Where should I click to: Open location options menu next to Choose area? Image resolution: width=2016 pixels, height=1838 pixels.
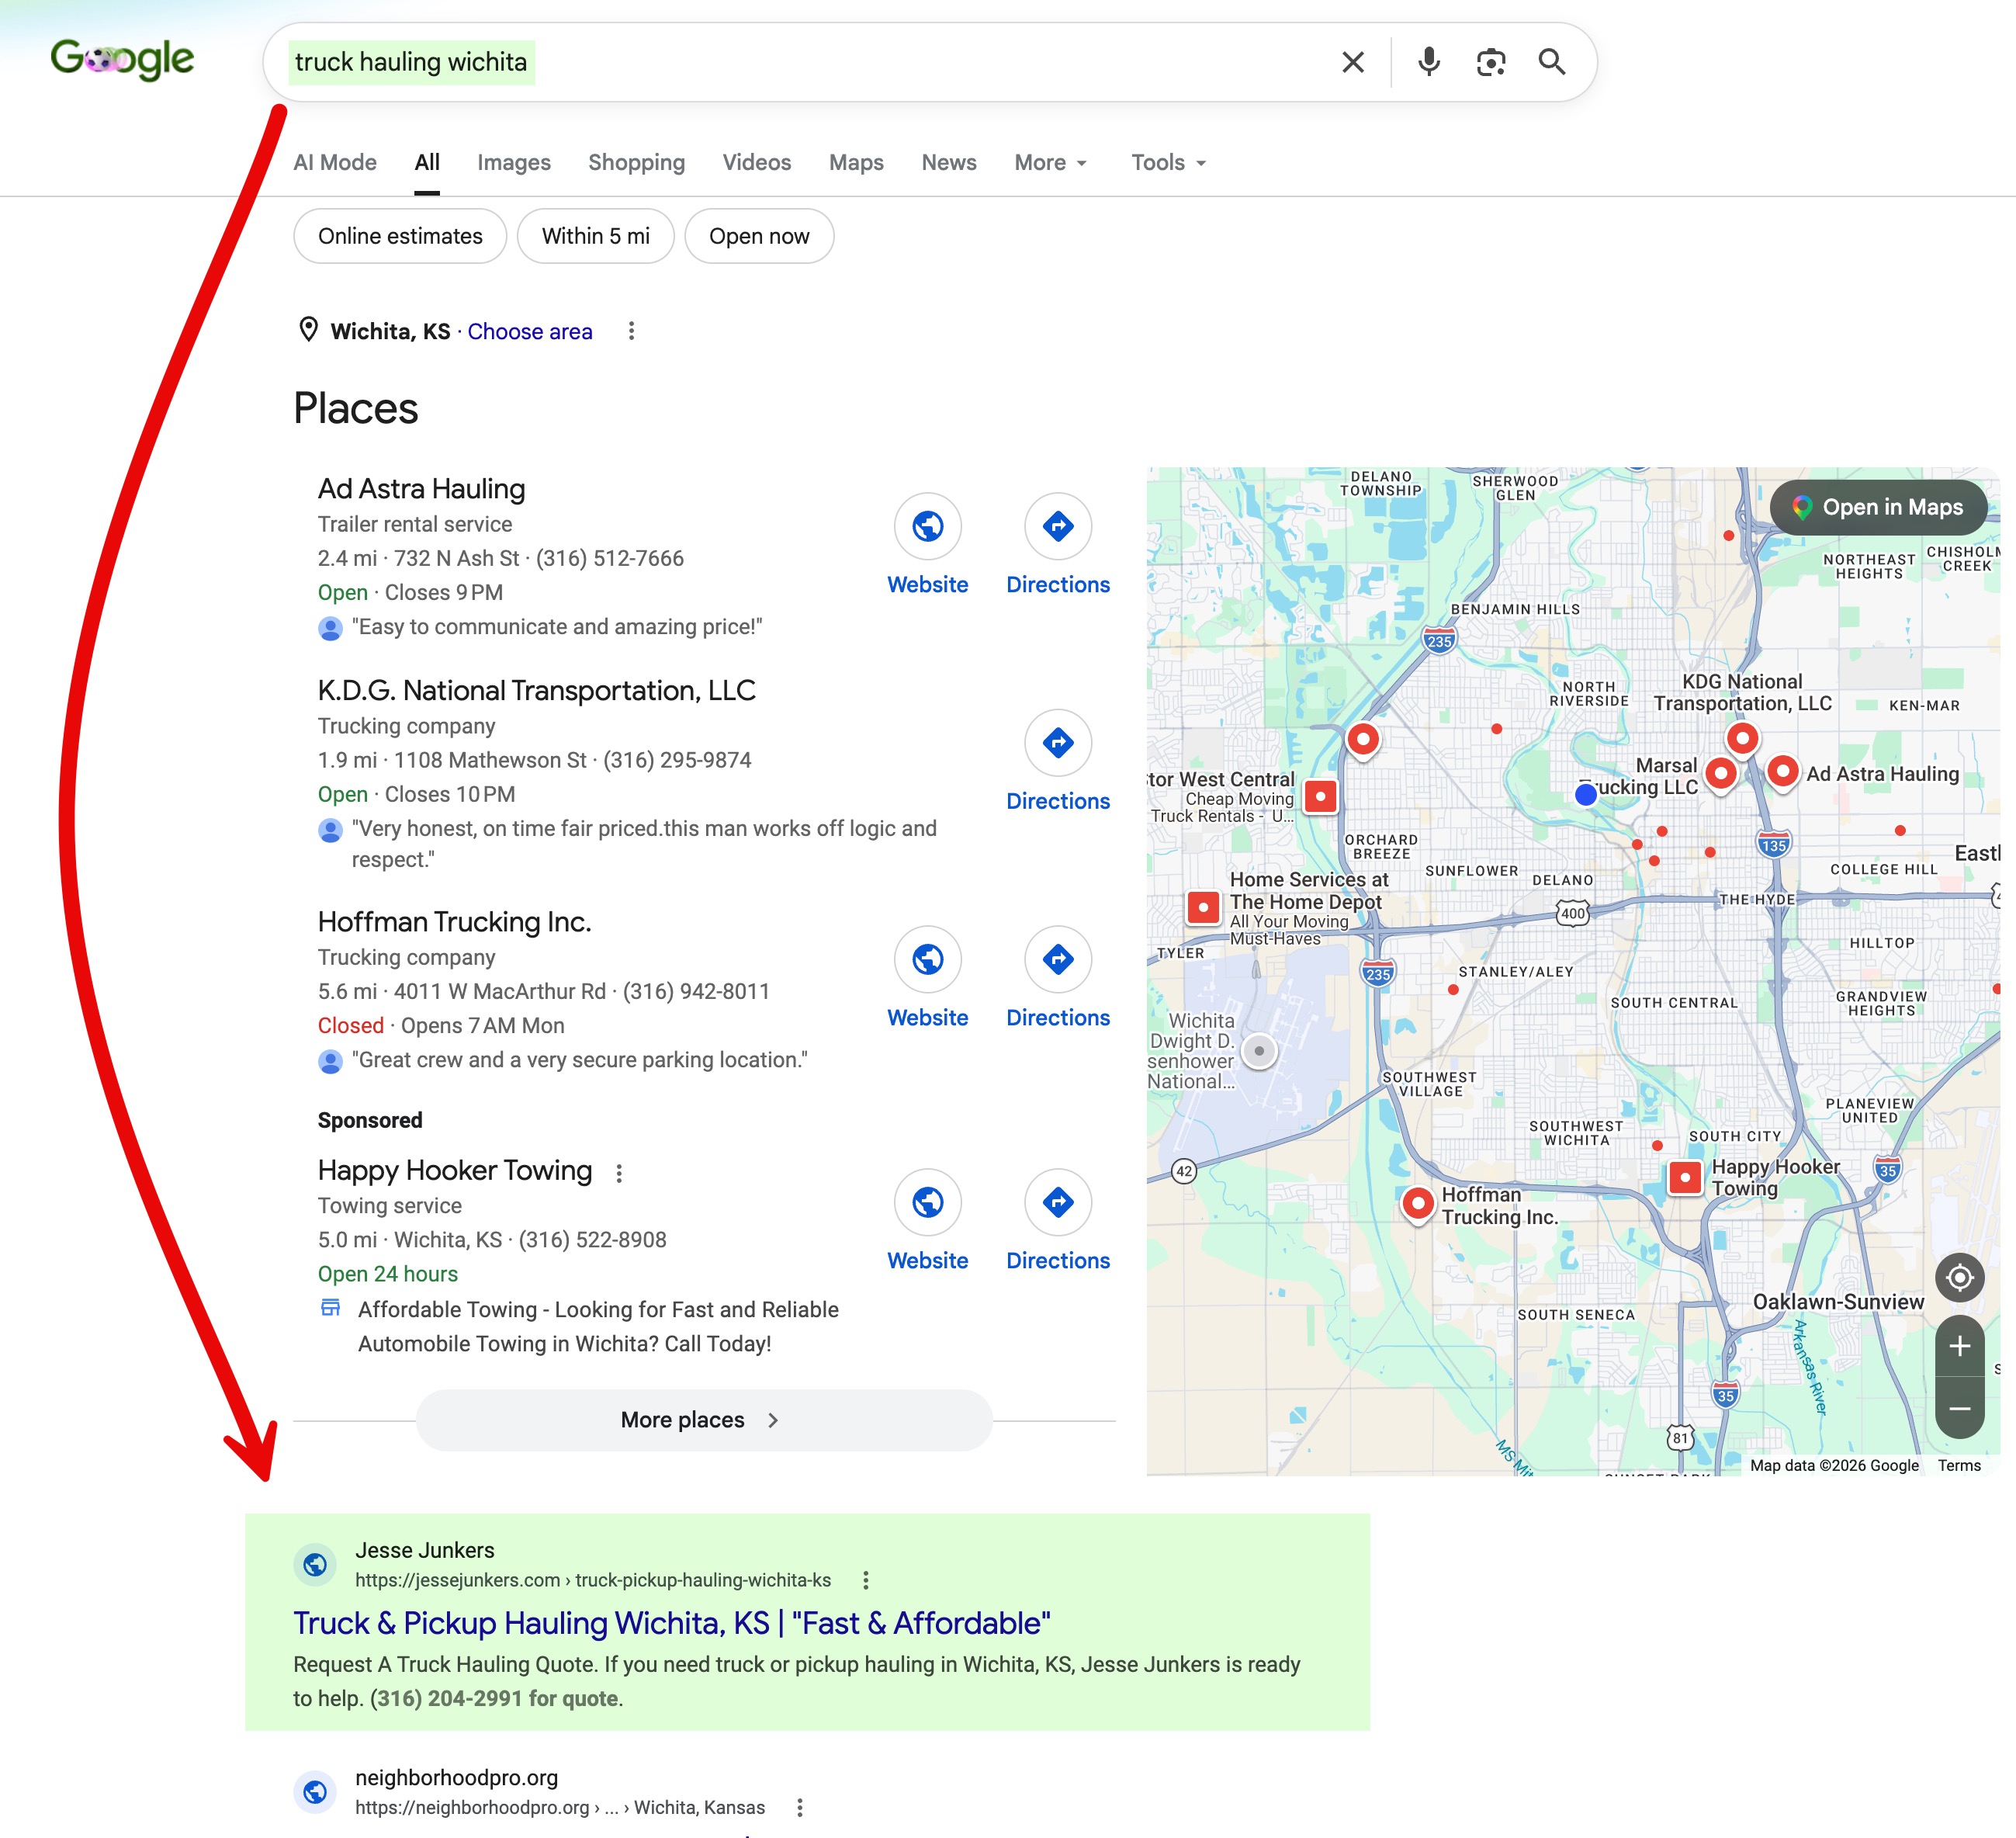631,331
